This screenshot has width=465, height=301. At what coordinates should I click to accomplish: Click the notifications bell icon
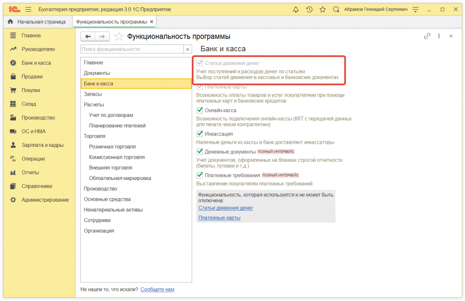296,10
